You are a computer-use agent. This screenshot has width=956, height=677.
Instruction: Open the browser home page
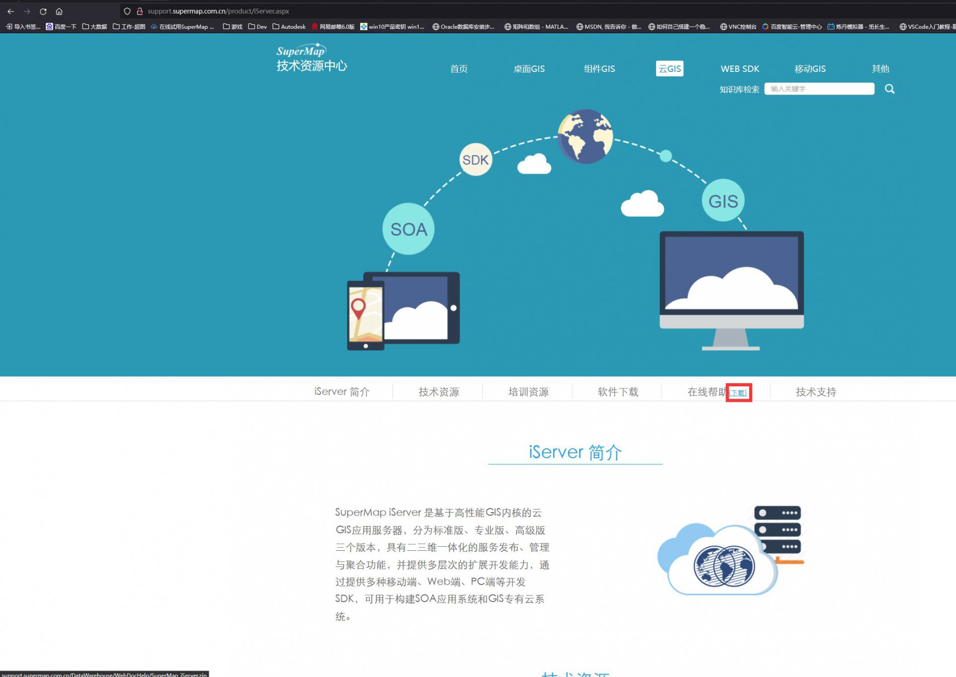[59, 11]
